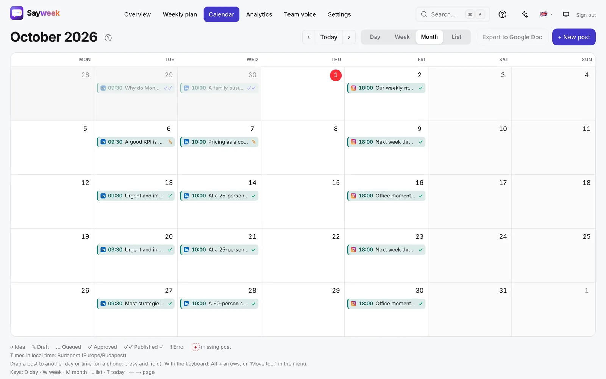This screenshot has height=379, width=606.
Task: Click the missing post plus icon in legend
Action: click(x=195, y=347)
